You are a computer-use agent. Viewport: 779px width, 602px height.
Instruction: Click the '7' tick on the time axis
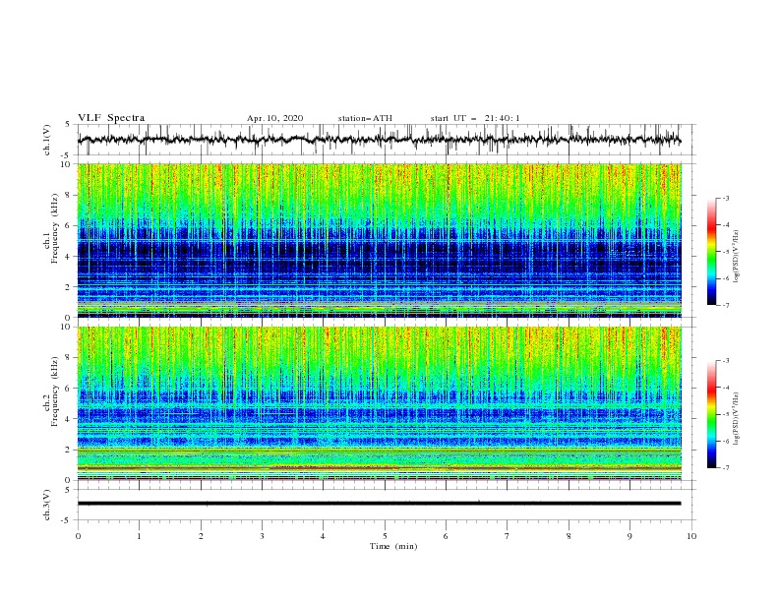[508, 536]
